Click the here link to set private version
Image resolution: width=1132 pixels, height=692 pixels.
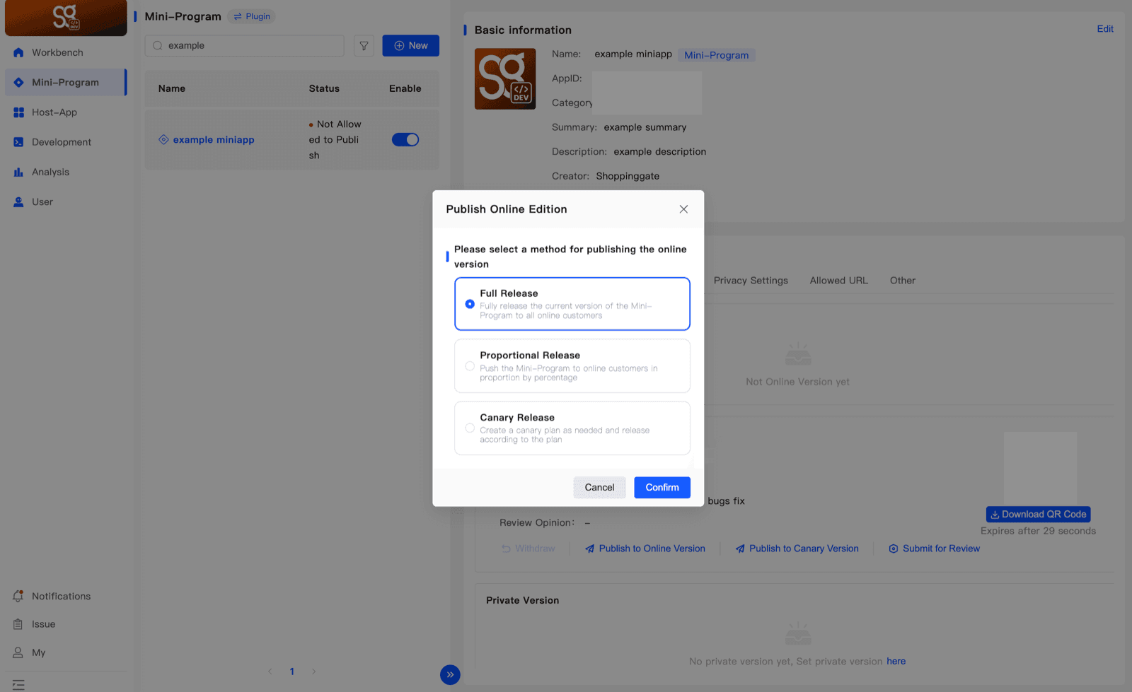tap(896, 662)
